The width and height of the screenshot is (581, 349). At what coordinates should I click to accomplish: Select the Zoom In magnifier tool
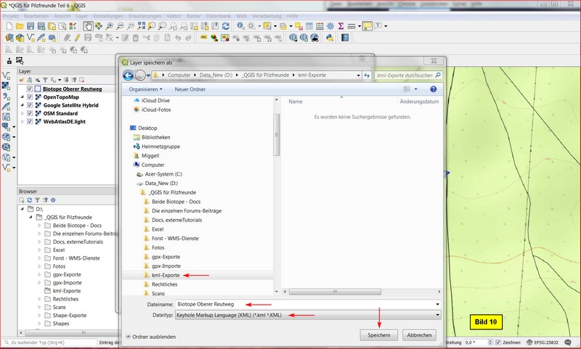point(110,26)
